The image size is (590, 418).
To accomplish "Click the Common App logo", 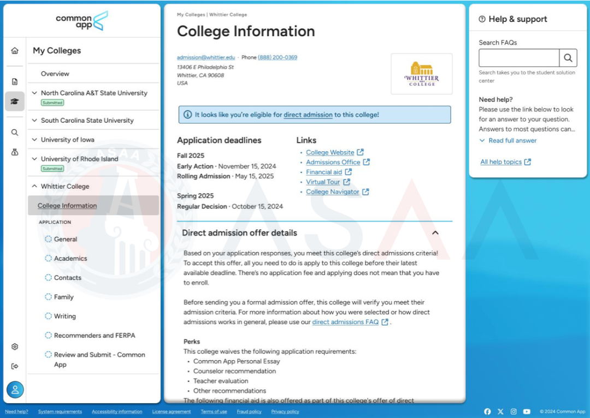I will [82, 21].
